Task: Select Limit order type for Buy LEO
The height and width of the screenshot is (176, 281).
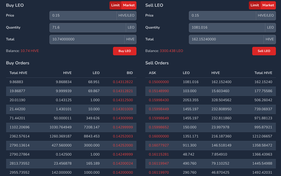Action: pos(115,5)
